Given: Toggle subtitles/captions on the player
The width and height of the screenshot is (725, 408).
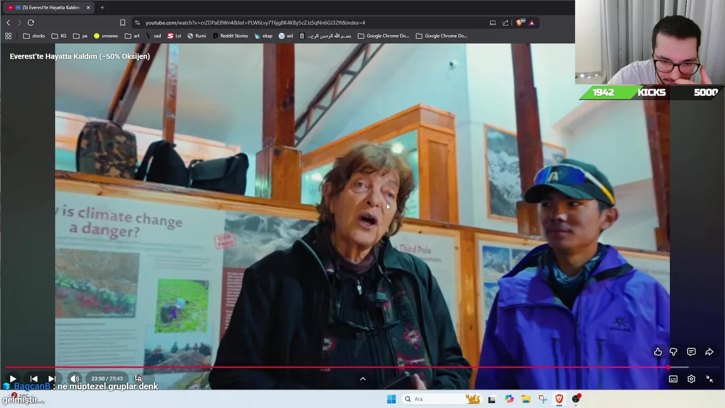Looking at the screenshot, I should click(x=673, y=379).
